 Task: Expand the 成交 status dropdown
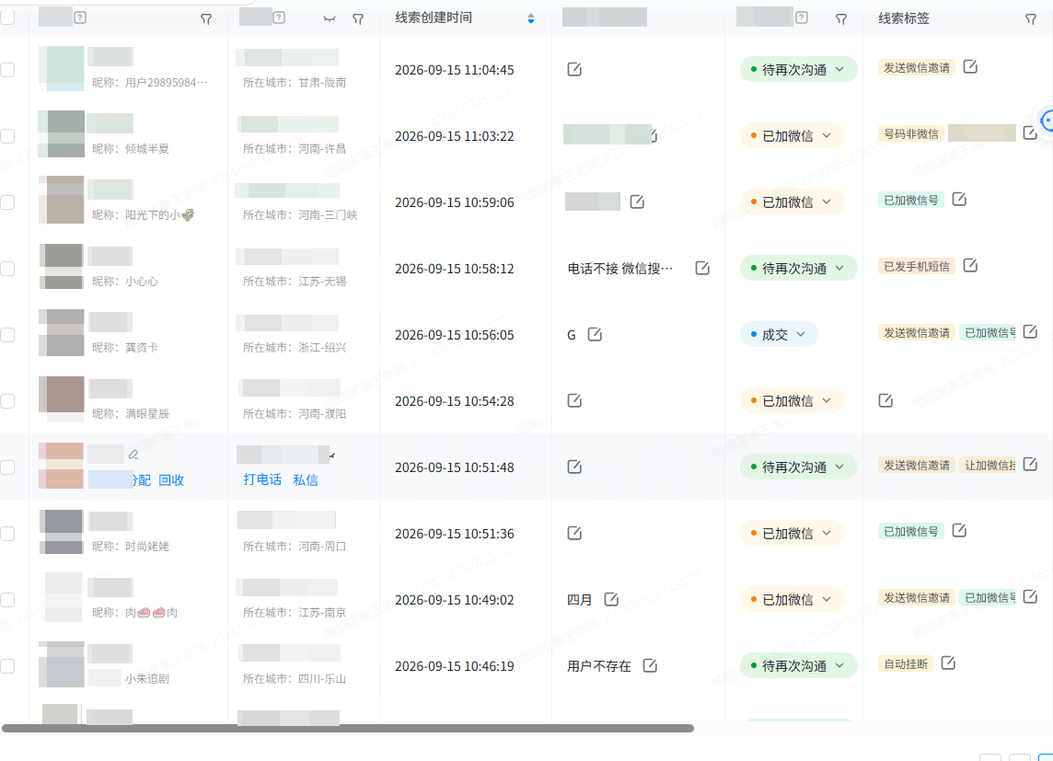779,334
